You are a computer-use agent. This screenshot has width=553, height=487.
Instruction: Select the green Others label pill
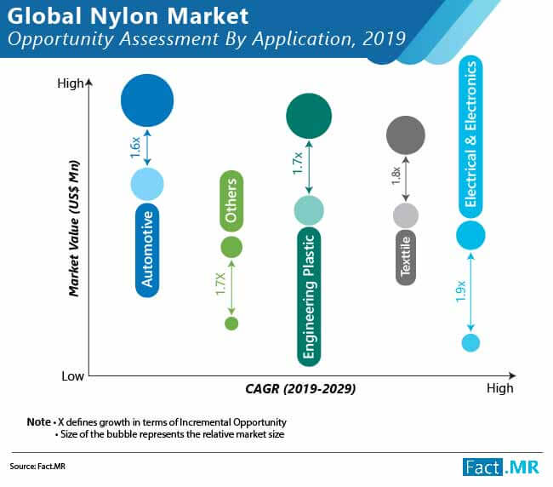[231, 200]
